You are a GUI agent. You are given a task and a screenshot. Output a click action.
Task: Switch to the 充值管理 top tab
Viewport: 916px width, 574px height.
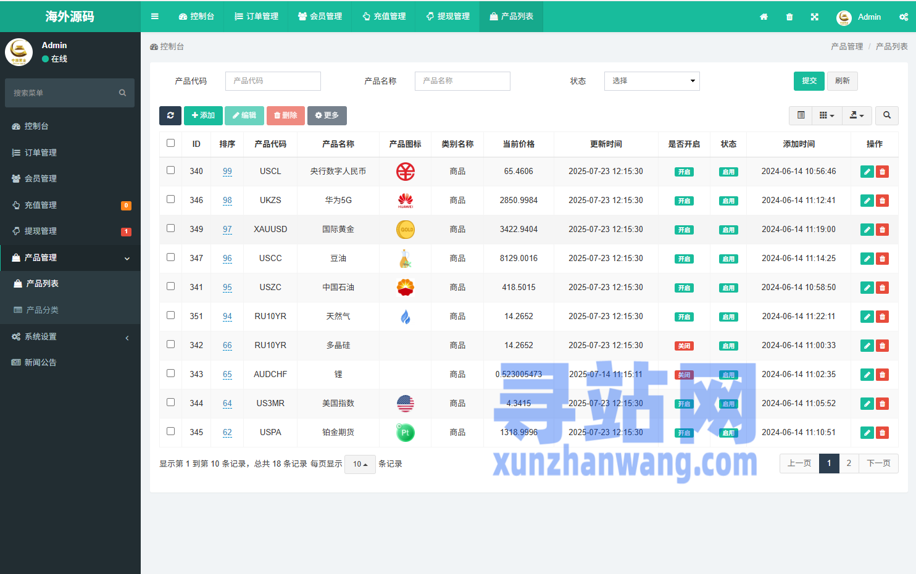coord(384,17)
